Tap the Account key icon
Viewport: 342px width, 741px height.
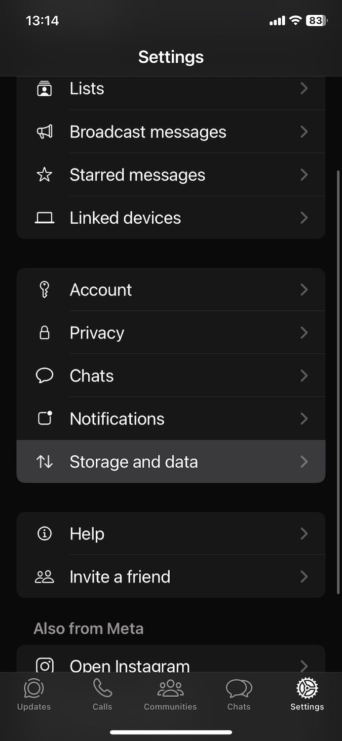click(44, 289)
